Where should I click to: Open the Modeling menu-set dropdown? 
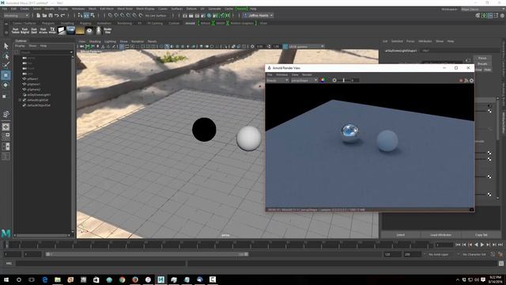pos(16,15)
